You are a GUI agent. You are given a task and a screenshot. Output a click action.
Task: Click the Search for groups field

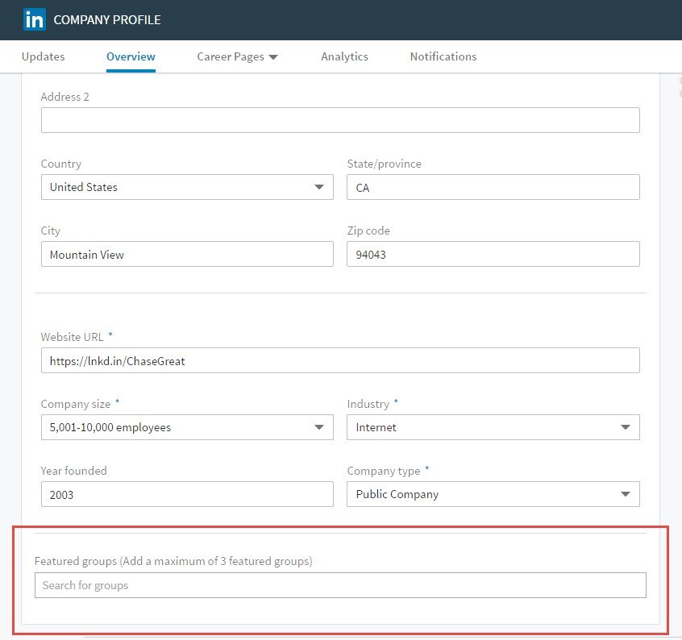[340, 585]
